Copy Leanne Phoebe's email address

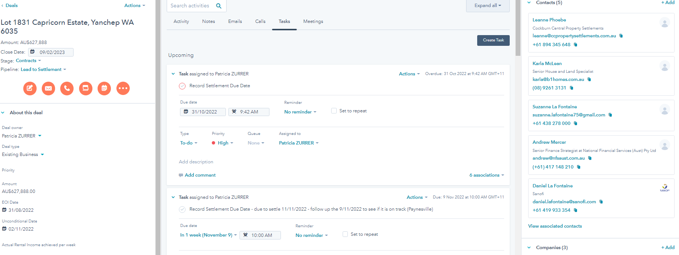[621, 36]
